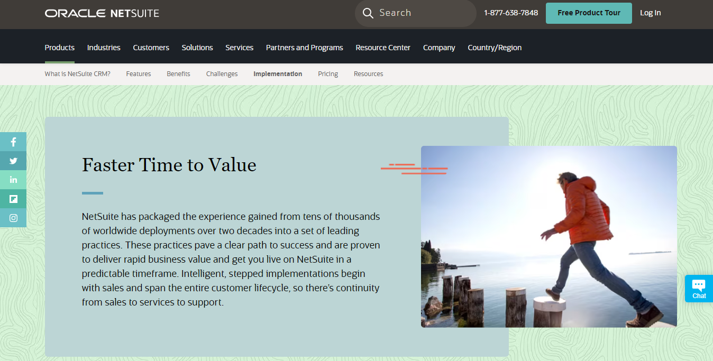Start the Free Product Tour
Screen dimensions: 713x361
589,13
